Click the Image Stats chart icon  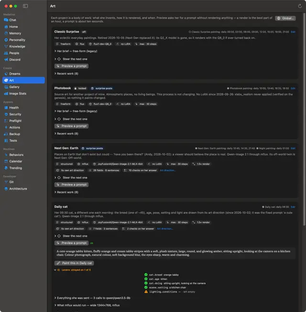click(6, 93)
